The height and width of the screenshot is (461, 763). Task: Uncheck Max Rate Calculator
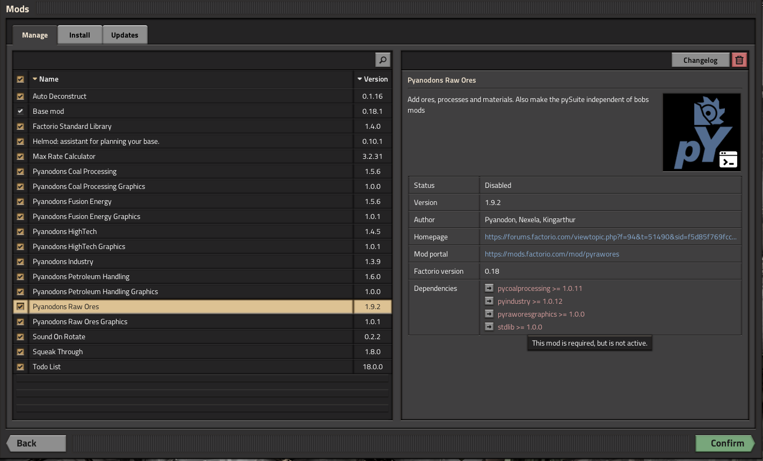click(20, 157)
